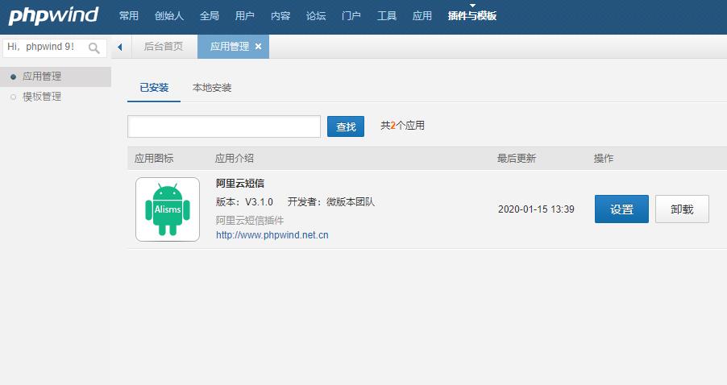Select the 插件与模板 menu
This screenshot has height=385, width=727.
(x=472, y=16)
